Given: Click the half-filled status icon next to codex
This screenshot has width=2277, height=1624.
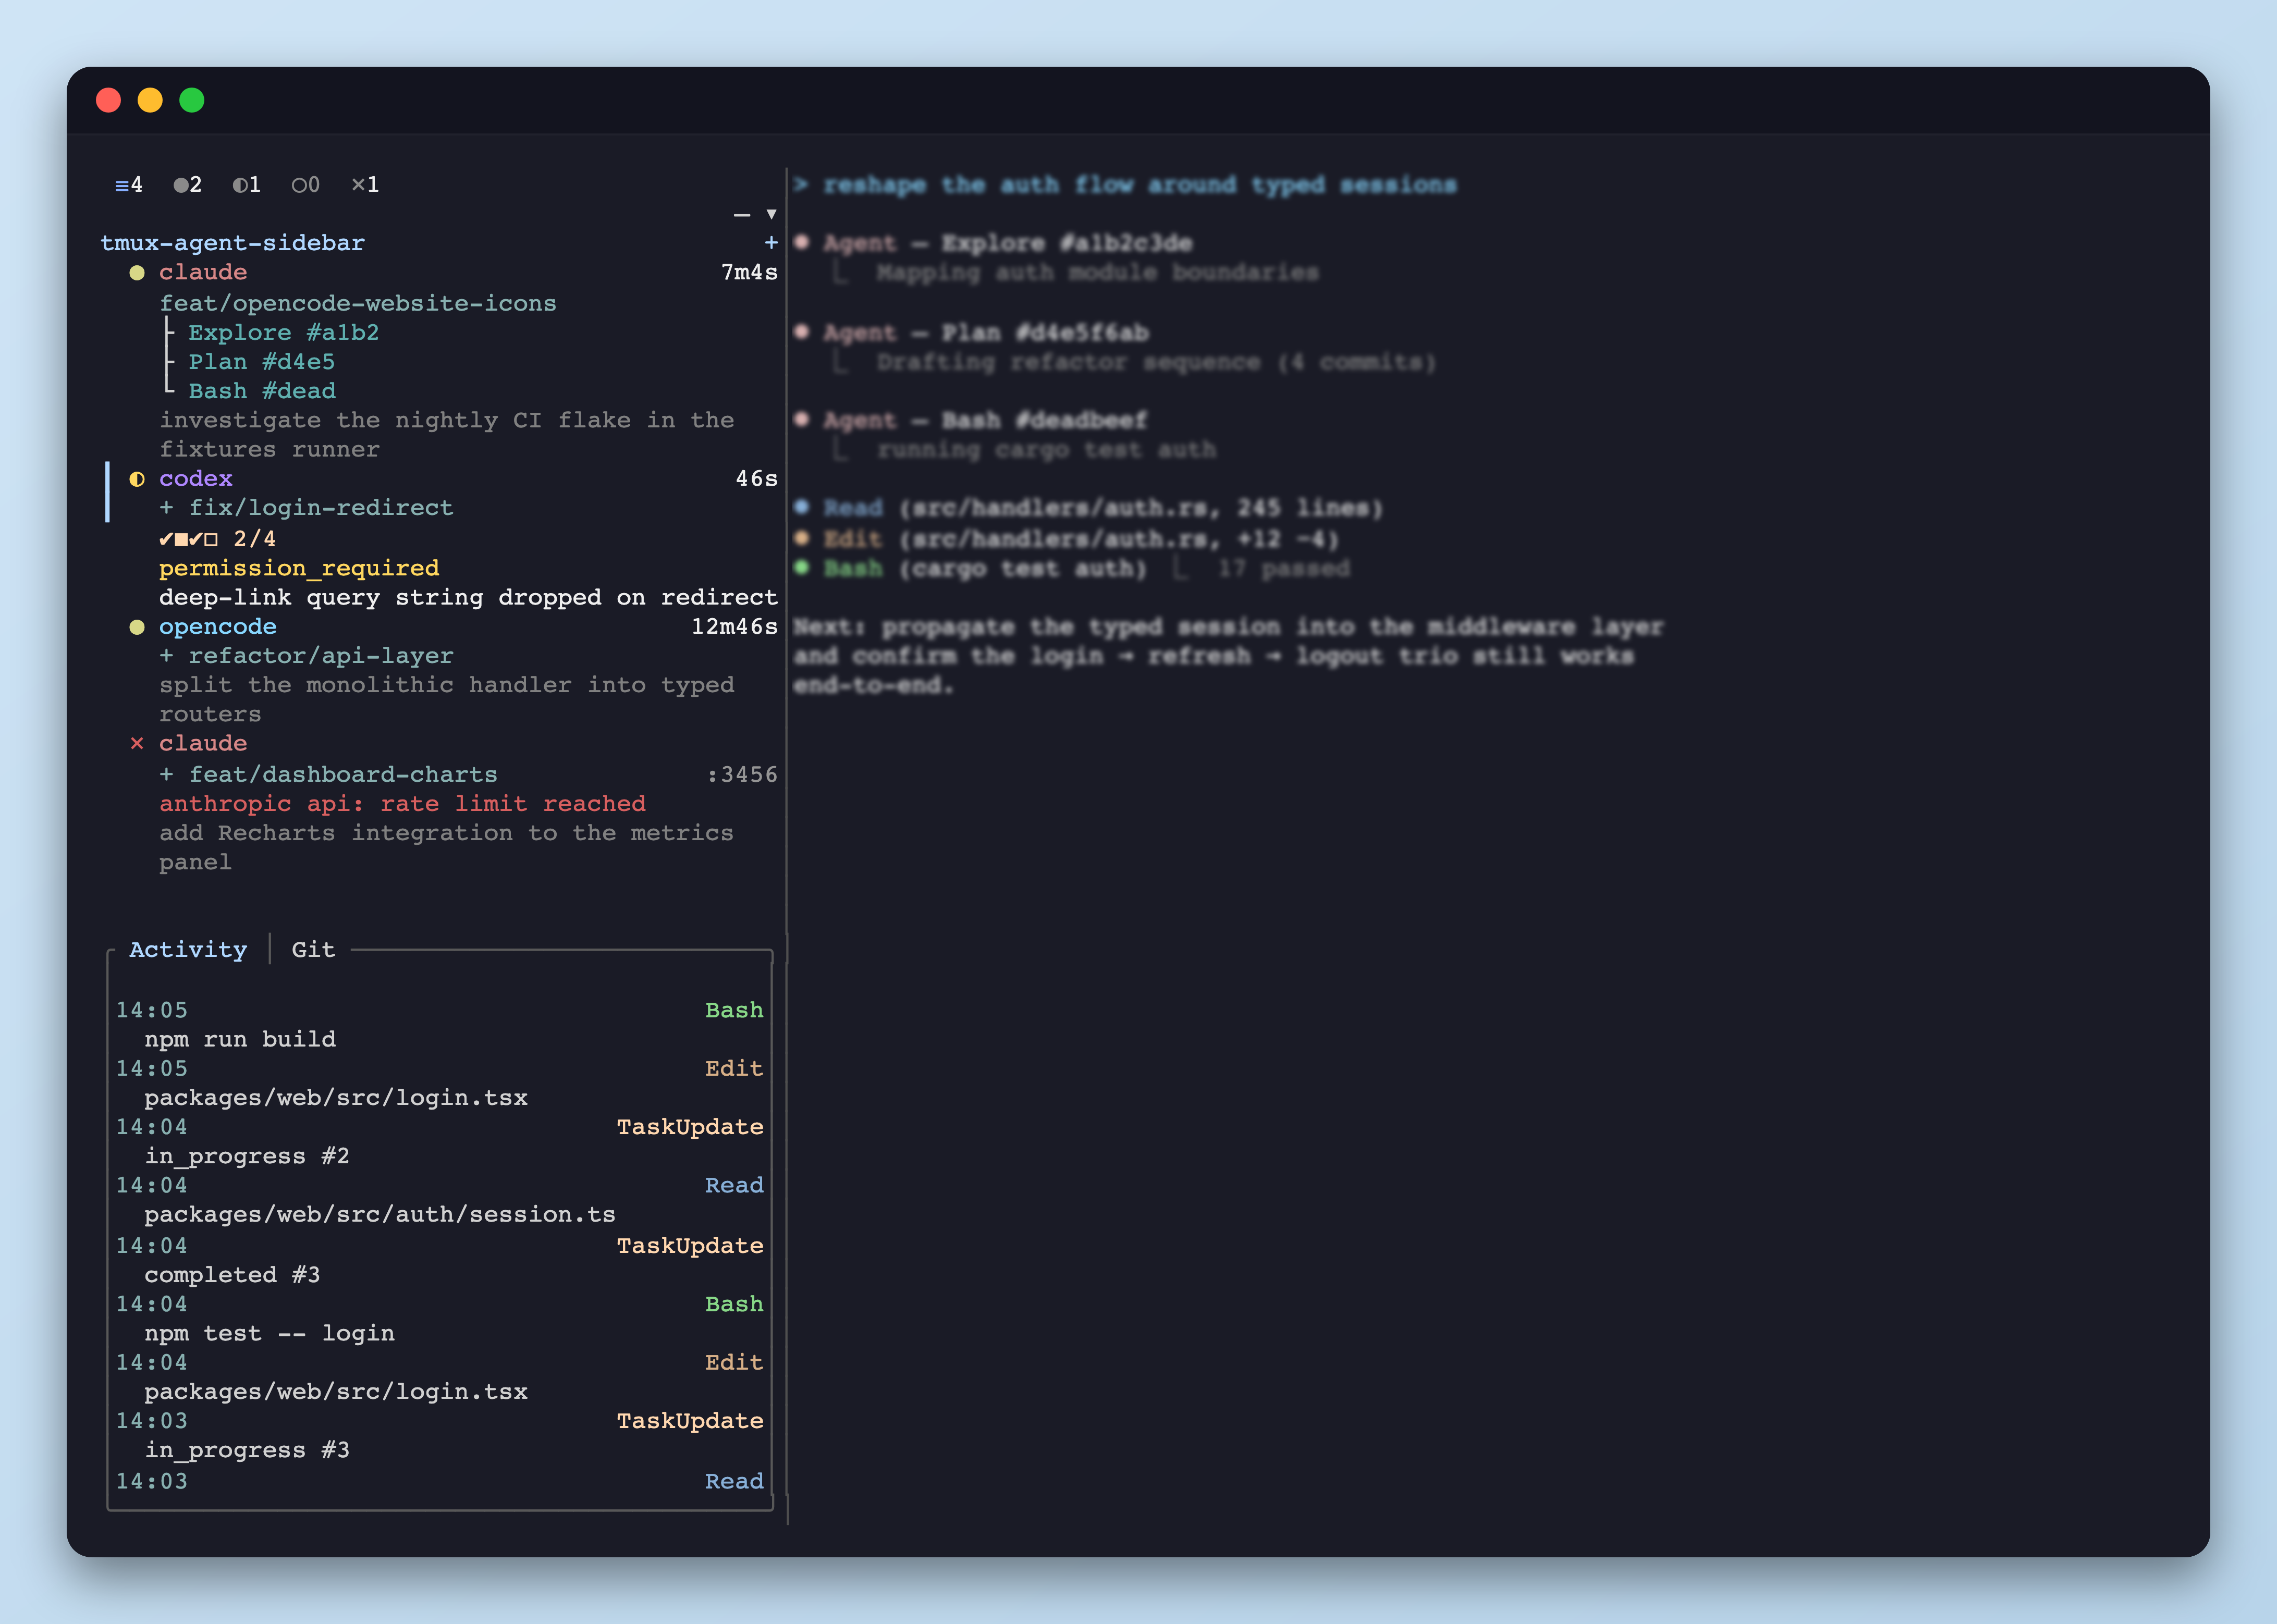Looking at the screenshot, I should (x=138, y=478).
